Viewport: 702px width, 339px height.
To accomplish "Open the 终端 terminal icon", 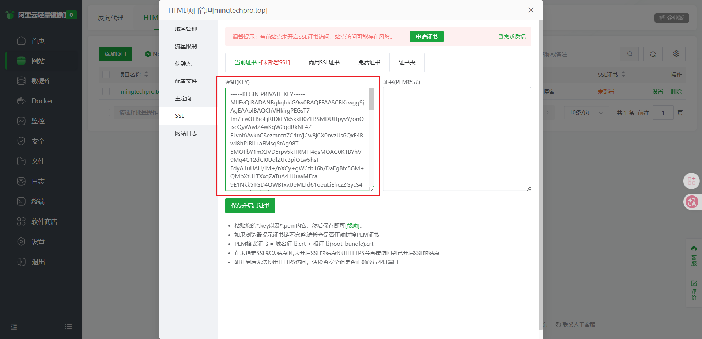I will pos(21,201).
